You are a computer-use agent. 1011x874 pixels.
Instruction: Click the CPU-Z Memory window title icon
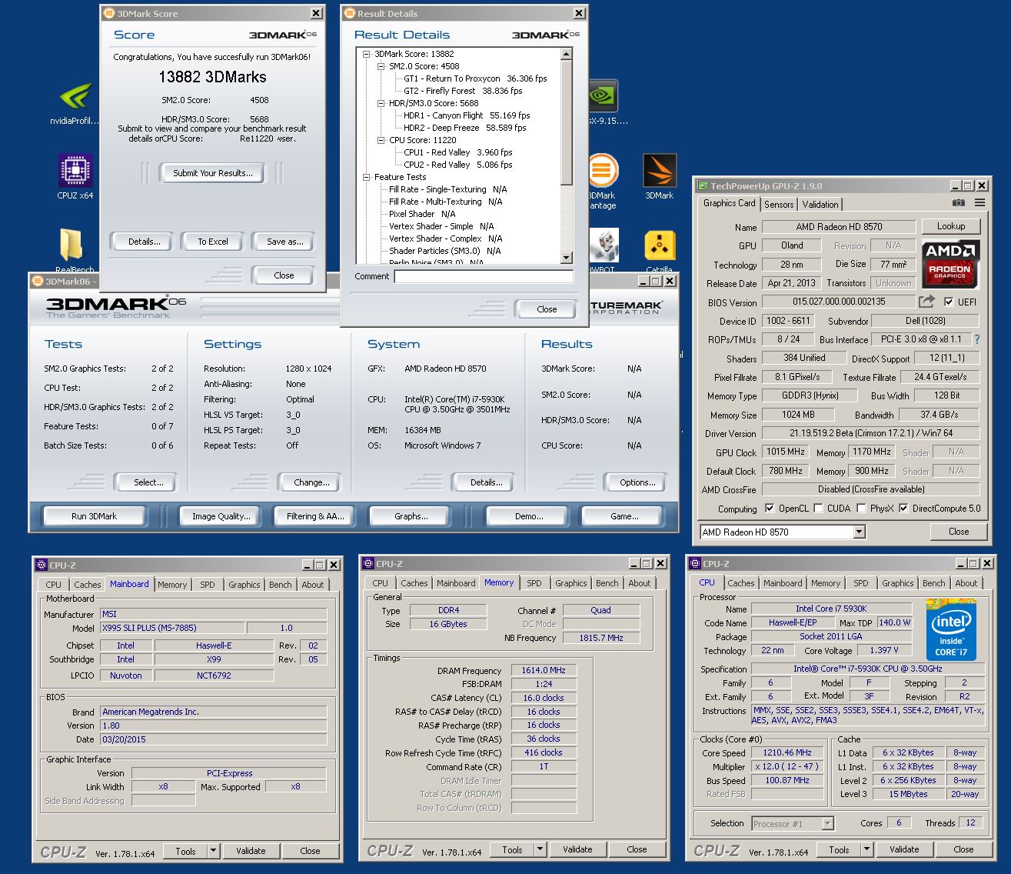click(x=368, y=564)
